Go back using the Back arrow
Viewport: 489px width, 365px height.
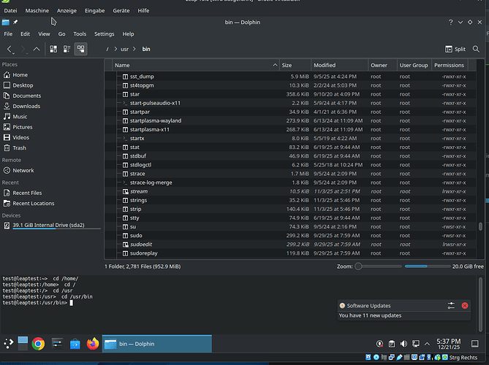10,49
